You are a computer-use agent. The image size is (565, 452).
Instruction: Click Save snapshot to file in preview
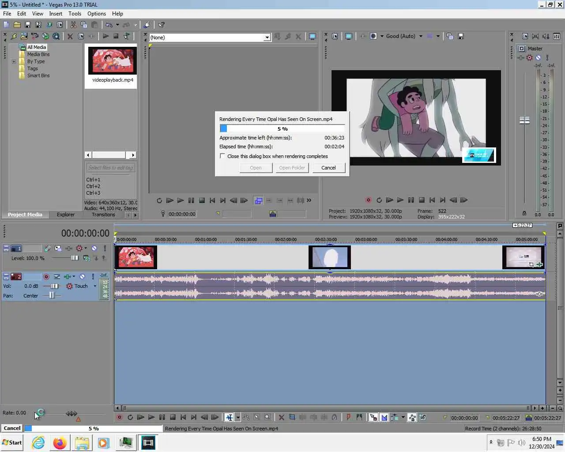(x=461, y=36)
